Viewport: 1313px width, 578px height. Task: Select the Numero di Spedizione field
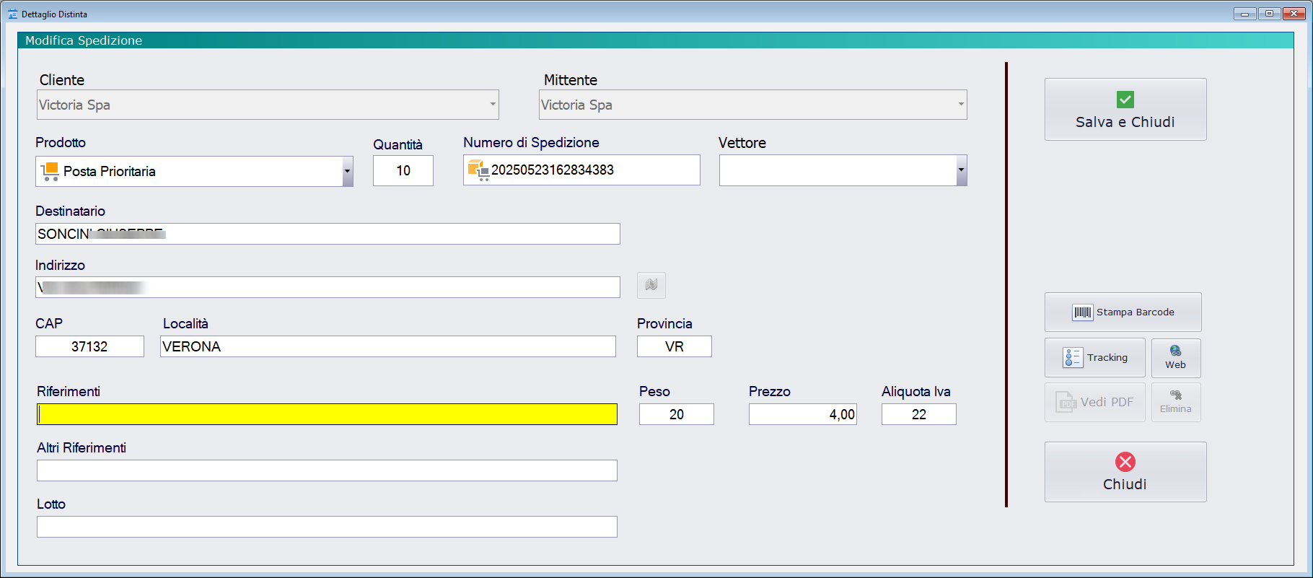[x=592, y=170]
